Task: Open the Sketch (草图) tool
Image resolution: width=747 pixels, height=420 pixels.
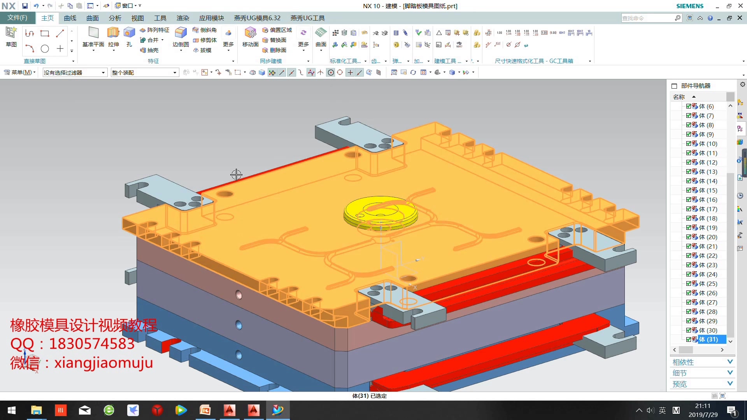Action: [11, 33]
